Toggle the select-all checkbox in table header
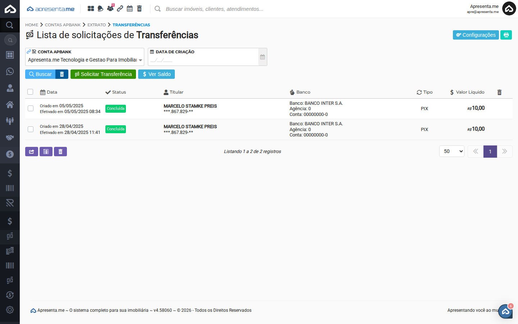518x324 pixels. click(x=30, y=92)
